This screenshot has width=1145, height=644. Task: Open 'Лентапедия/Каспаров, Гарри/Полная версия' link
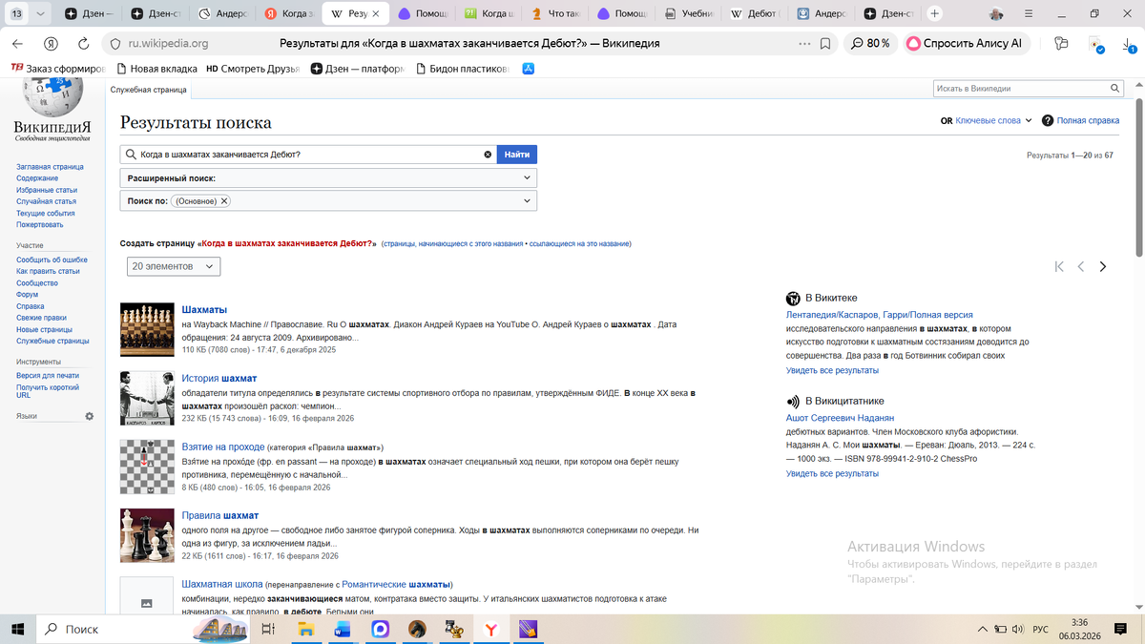[880, 315]
